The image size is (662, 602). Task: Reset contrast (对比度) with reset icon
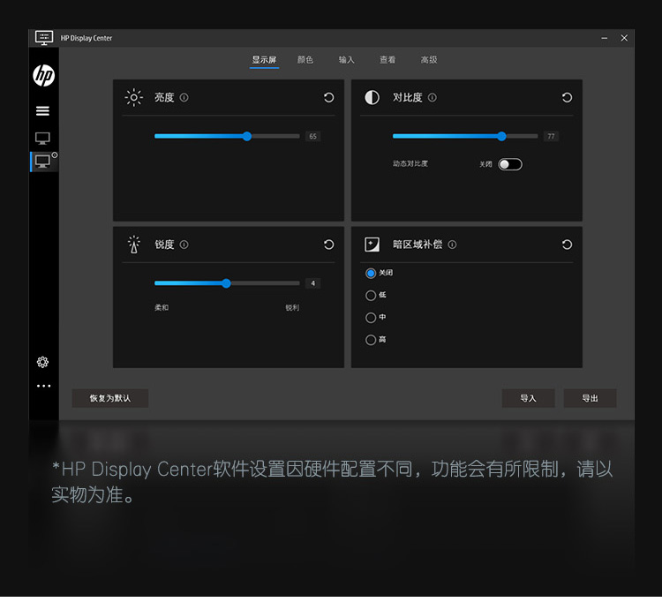567,98
